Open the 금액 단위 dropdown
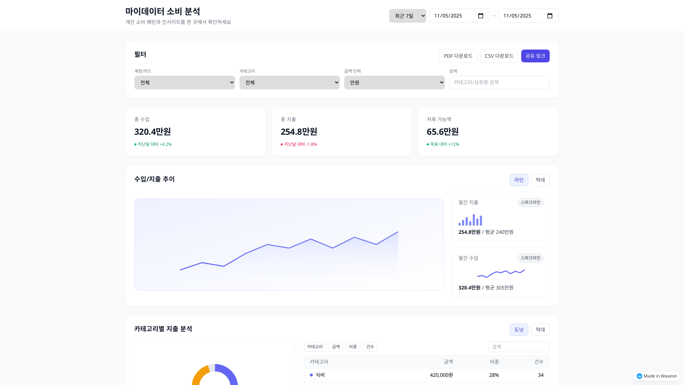This screenshot has width=684, height=385. (394, 82)
